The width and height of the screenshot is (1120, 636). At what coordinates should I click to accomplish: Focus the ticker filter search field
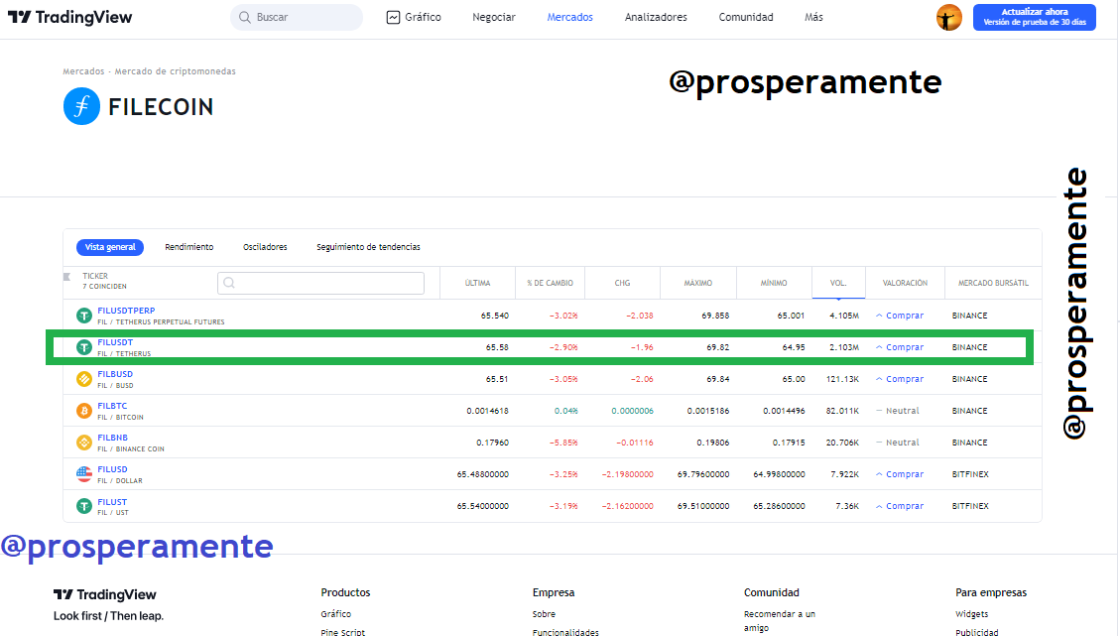tap(320, 283)
